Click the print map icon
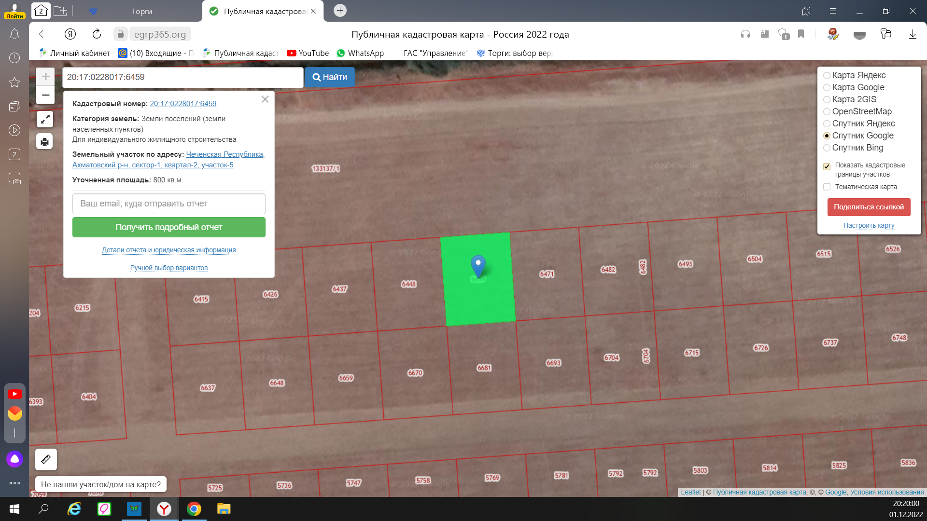 tap(45, 141)
